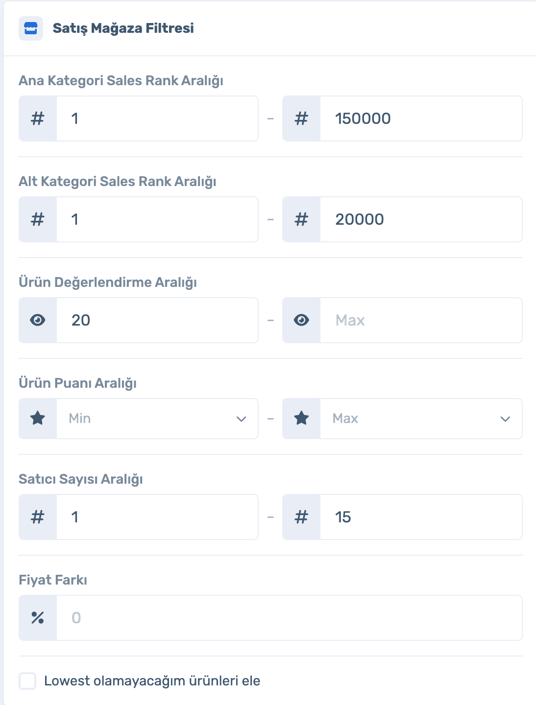Open the Ürün Puanı Max dropdown
The image size is (536, 705).
point(421,419)
